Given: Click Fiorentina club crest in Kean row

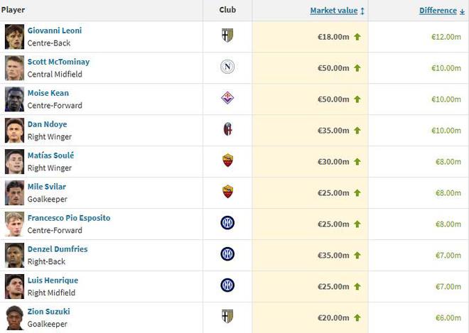Looking at the screenshot, I should [227, 99].
